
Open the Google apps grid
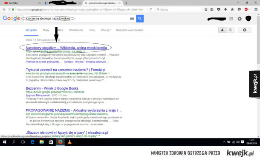pyautogui.click(x=231, y=19)
